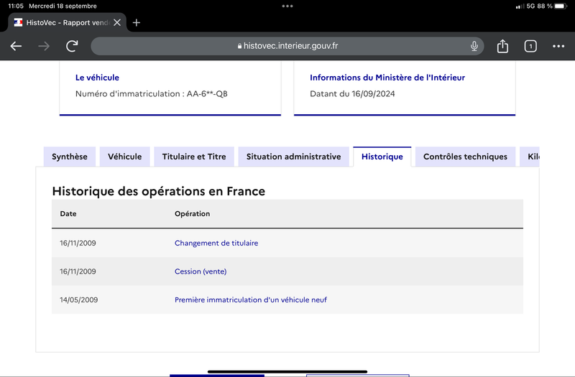Open the Titulaire et Titre tab
Screen dimensions: 575x377
194,157
